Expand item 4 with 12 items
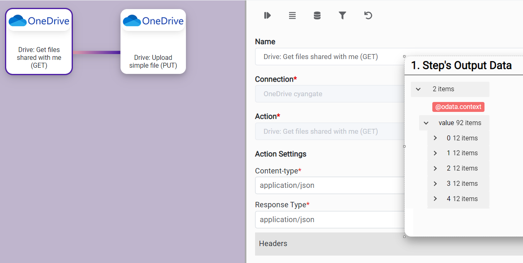 coord(435,199)
